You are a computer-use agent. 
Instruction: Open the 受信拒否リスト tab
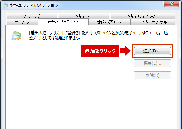click(x=109, y=22)
